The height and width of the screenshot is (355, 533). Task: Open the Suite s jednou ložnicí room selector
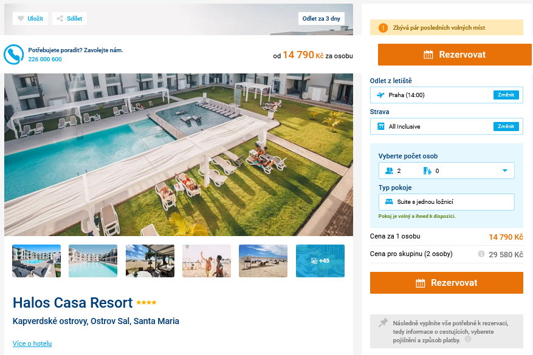point(446,202)
